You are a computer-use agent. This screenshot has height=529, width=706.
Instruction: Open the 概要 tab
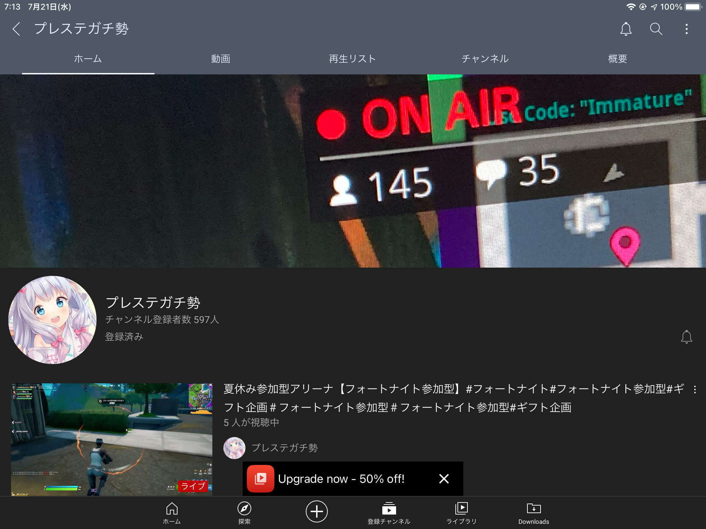pos(617,59)
